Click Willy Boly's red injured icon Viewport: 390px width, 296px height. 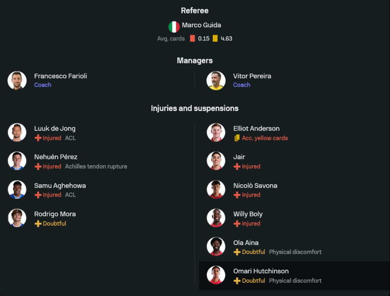[x=237, y=224]
